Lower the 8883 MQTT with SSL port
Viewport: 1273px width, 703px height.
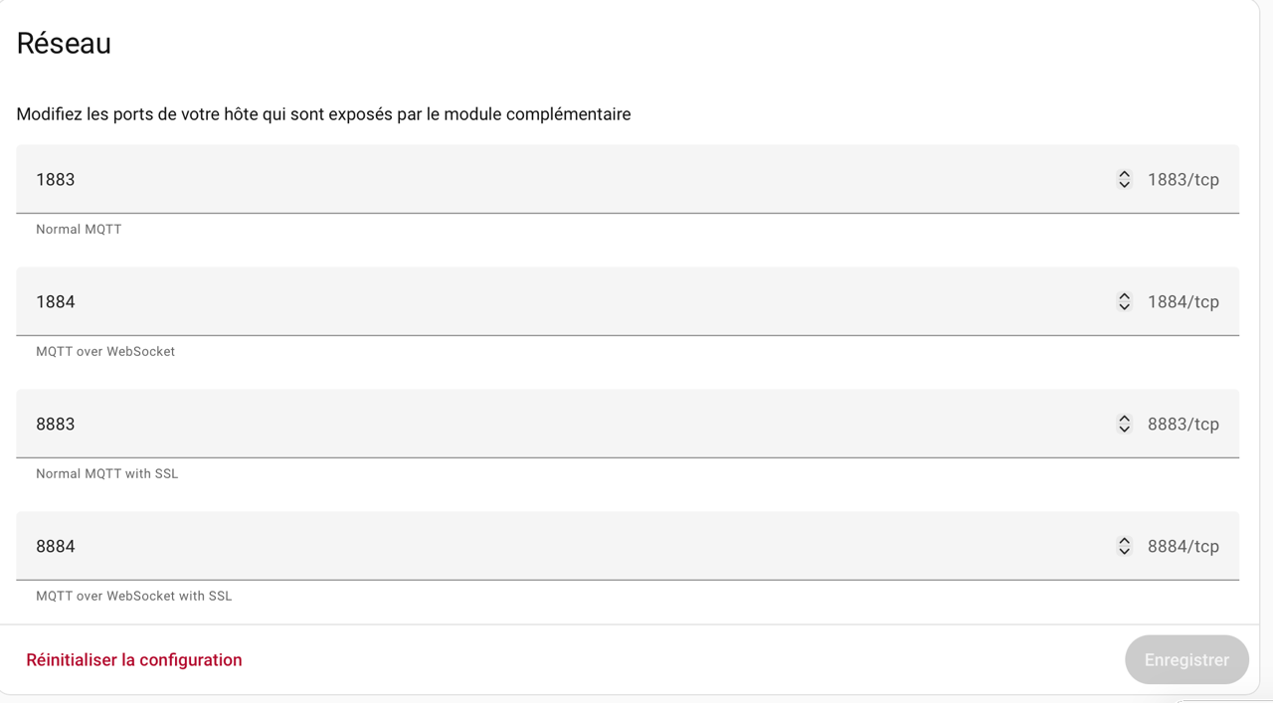click(x=1124, y=430)
